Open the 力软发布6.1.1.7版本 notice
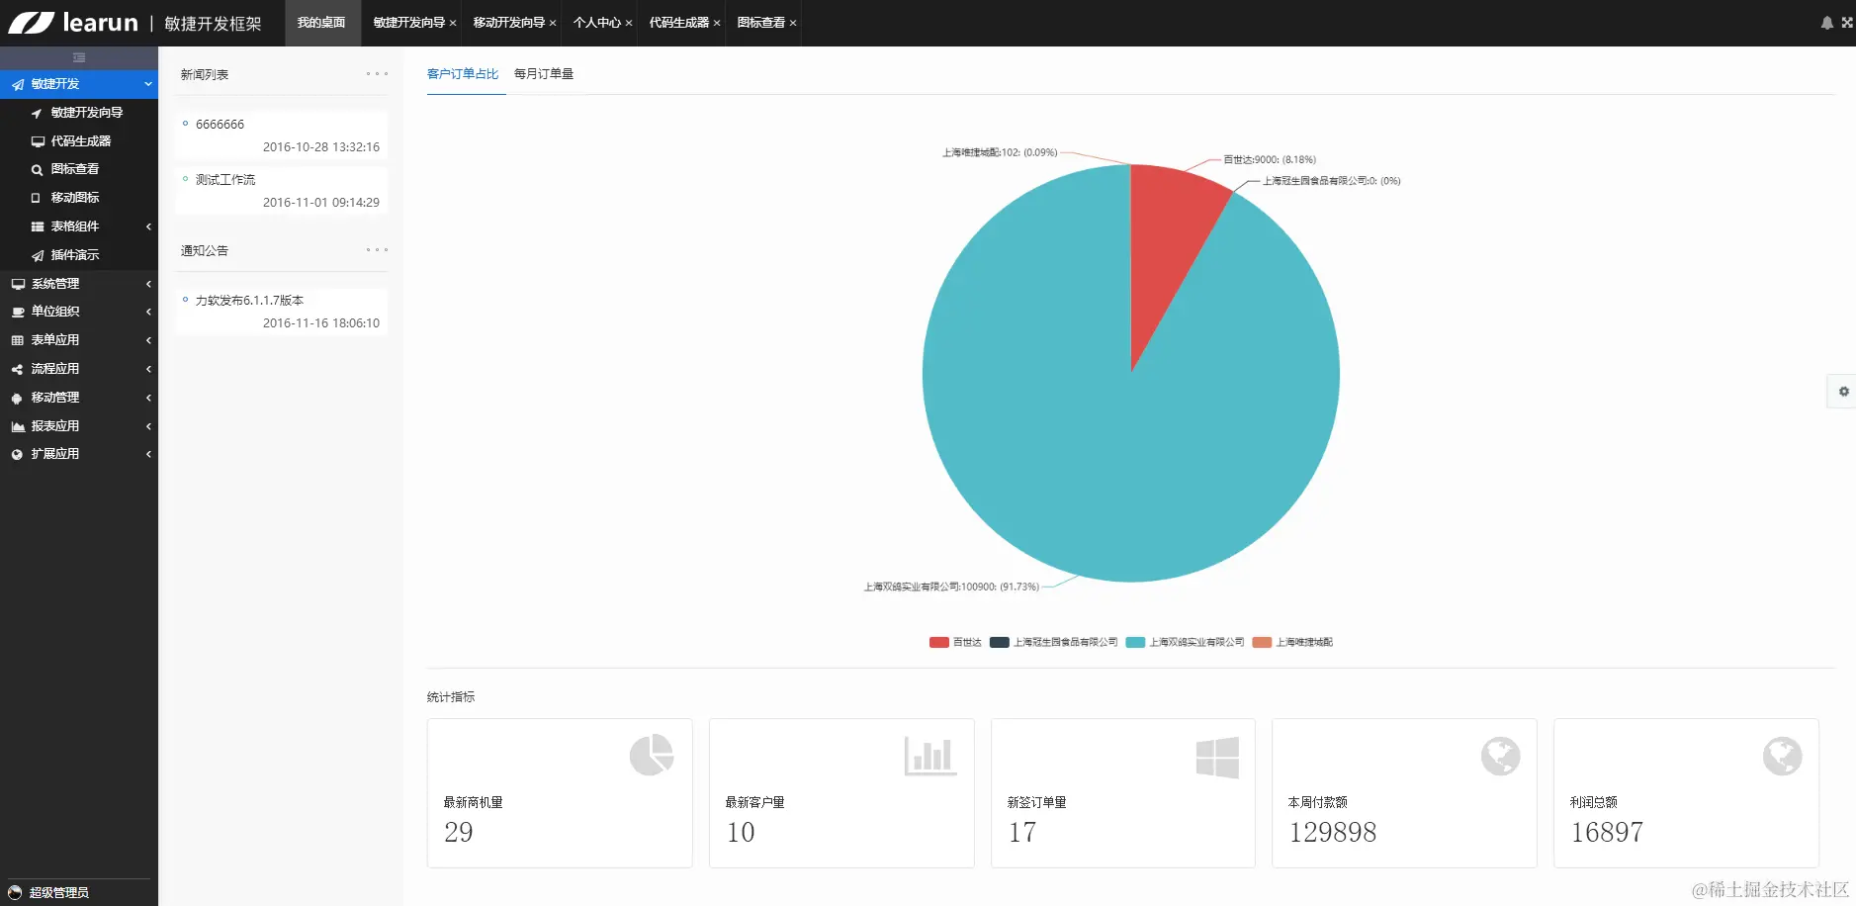1856x906 pixels. (249, 301)
